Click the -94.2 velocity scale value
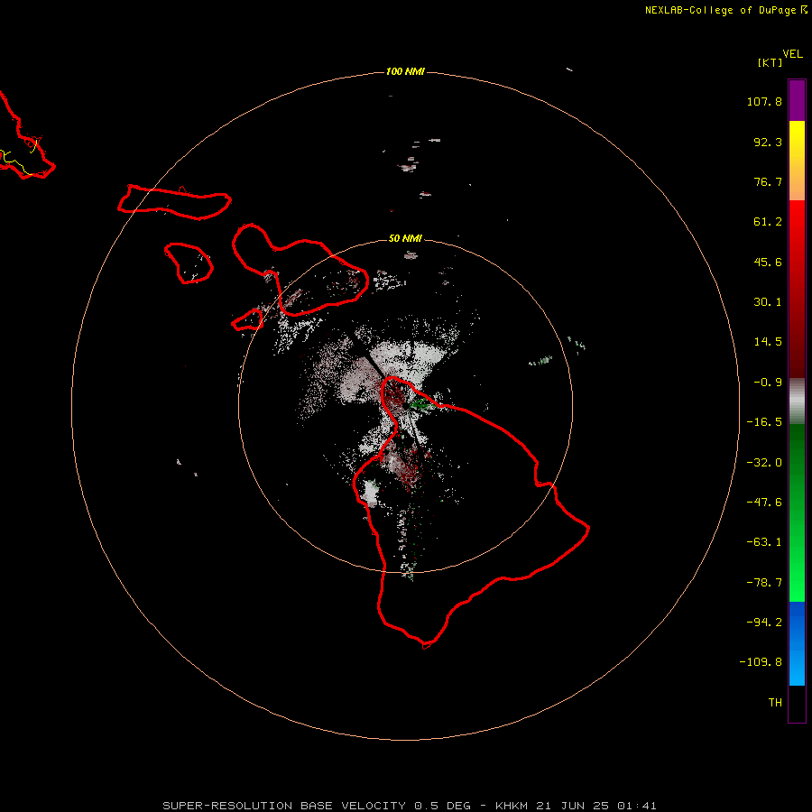The width and height of the screenshot is (812, 812). [x=764, y=622]
